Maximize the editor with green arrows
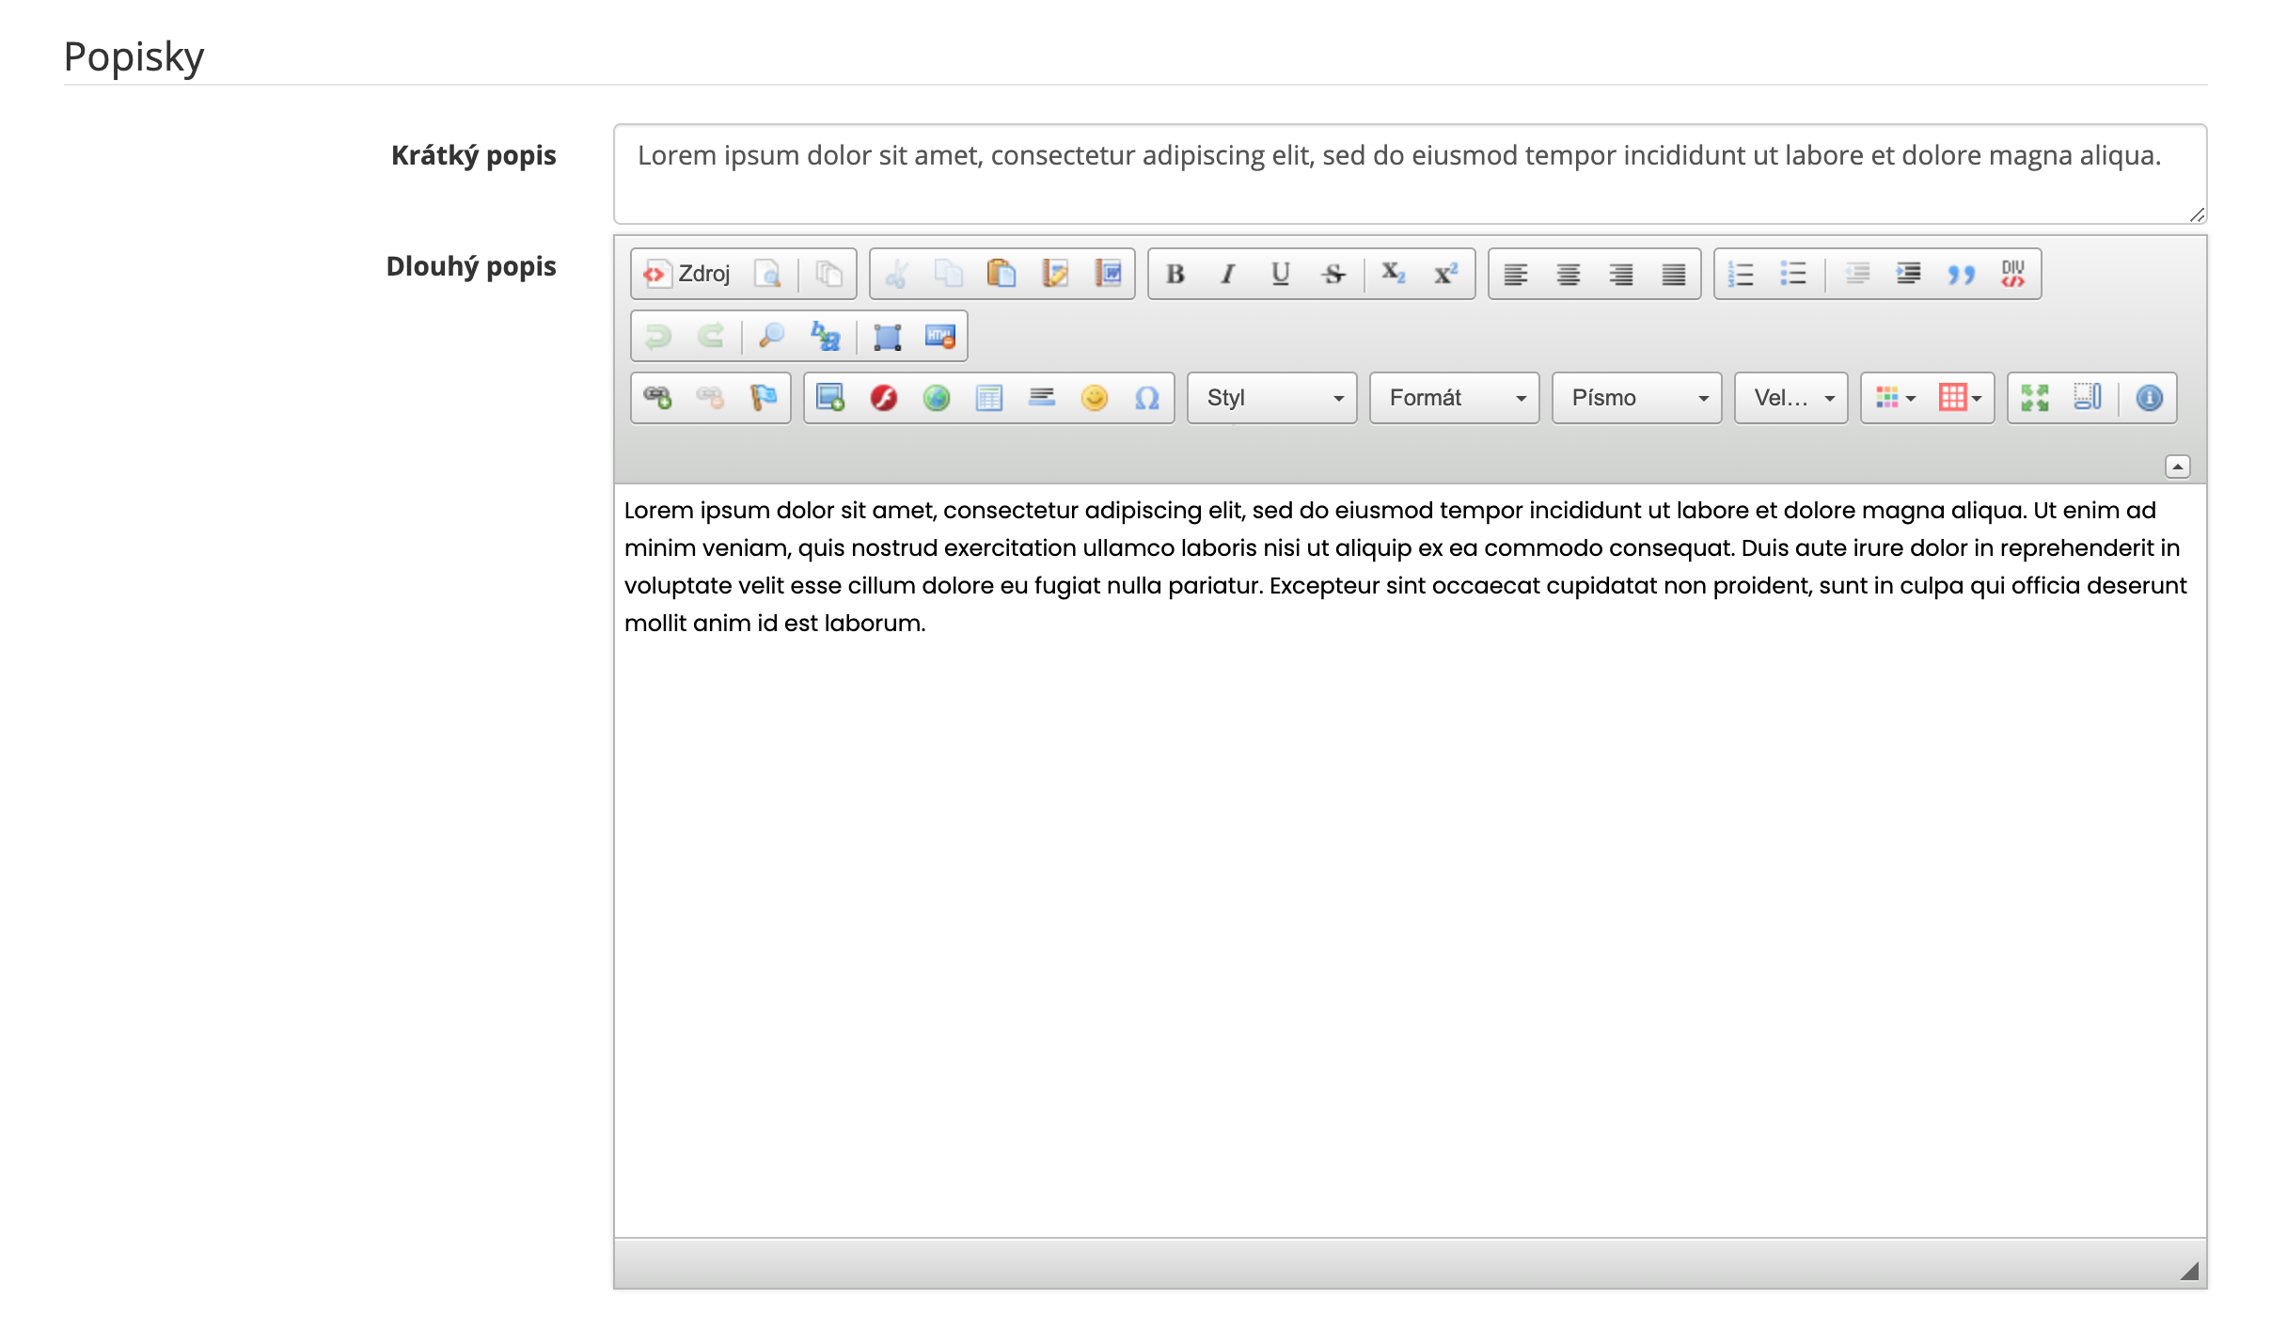Image resolution: width=2287 pixels, height=1330 pixels. point(2035,398)
